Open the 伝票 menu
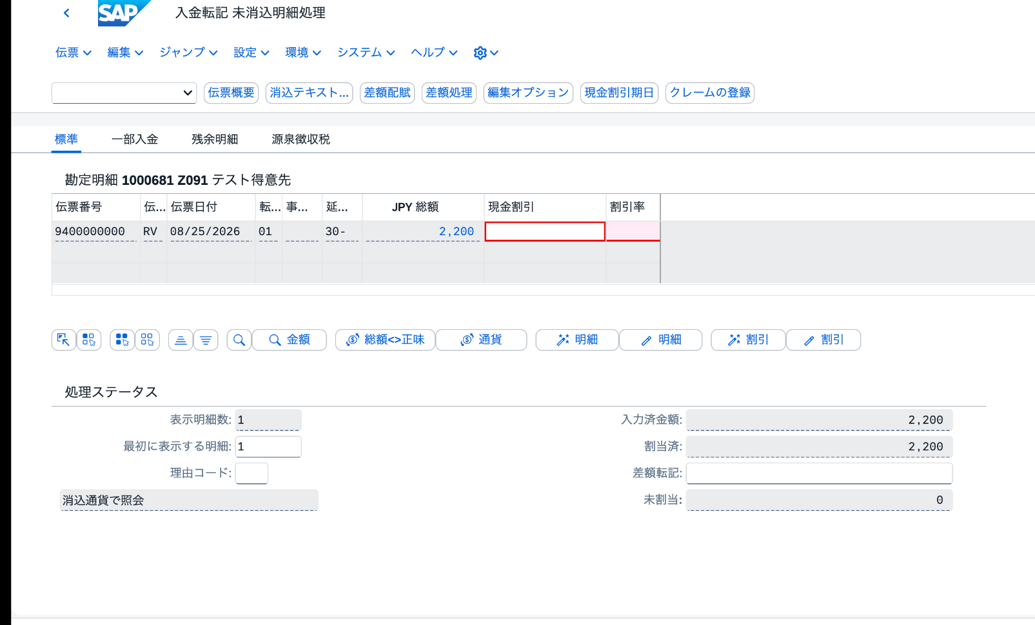Viewport: 1035px width, 625px height. point(74,53)
